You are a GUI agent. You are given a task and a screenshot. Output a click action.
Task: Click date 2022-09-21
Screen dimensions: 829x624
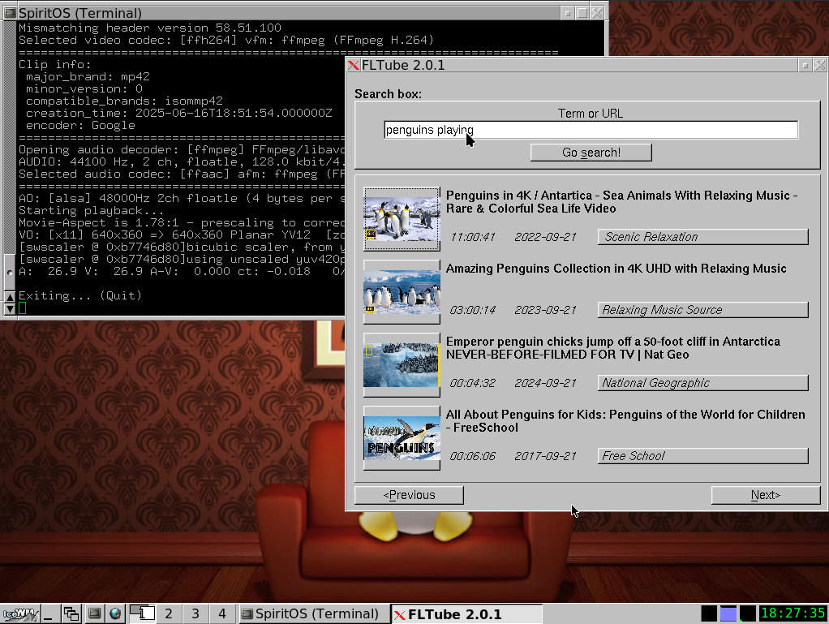[x=546, y=238]
